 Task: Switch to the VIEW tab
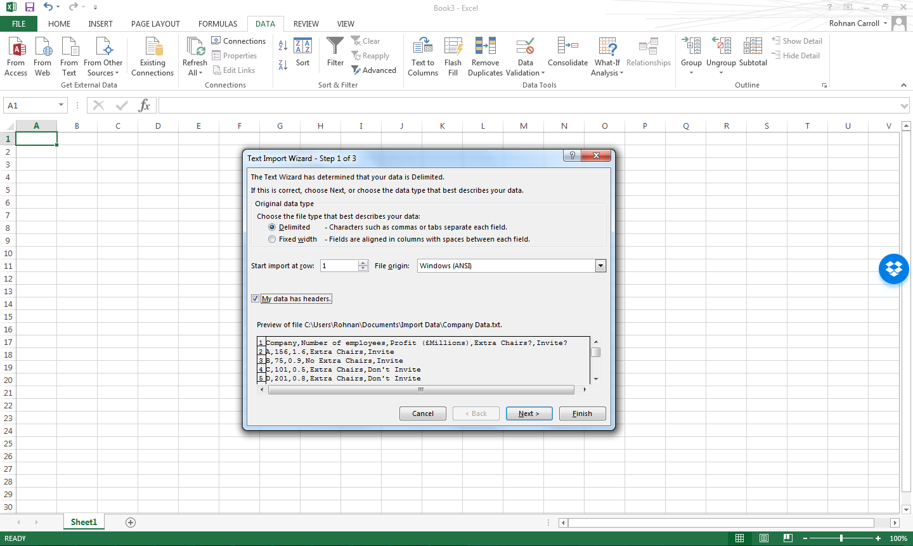[x=346, y=24]
